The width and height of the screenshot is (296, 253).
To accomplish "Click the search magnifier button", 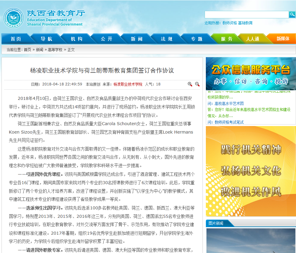I will [292, 14].
